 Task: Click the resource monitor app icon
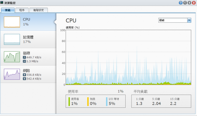pyautogui.click(x=2, y=2)
